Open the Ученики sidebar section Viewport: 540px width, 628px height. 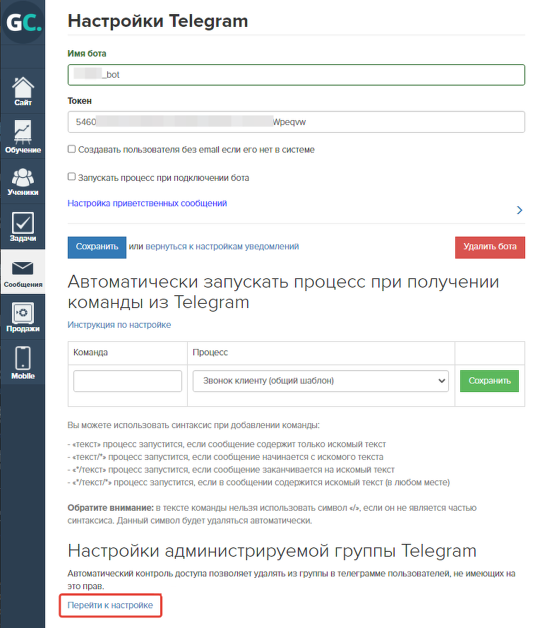[23, 182]
